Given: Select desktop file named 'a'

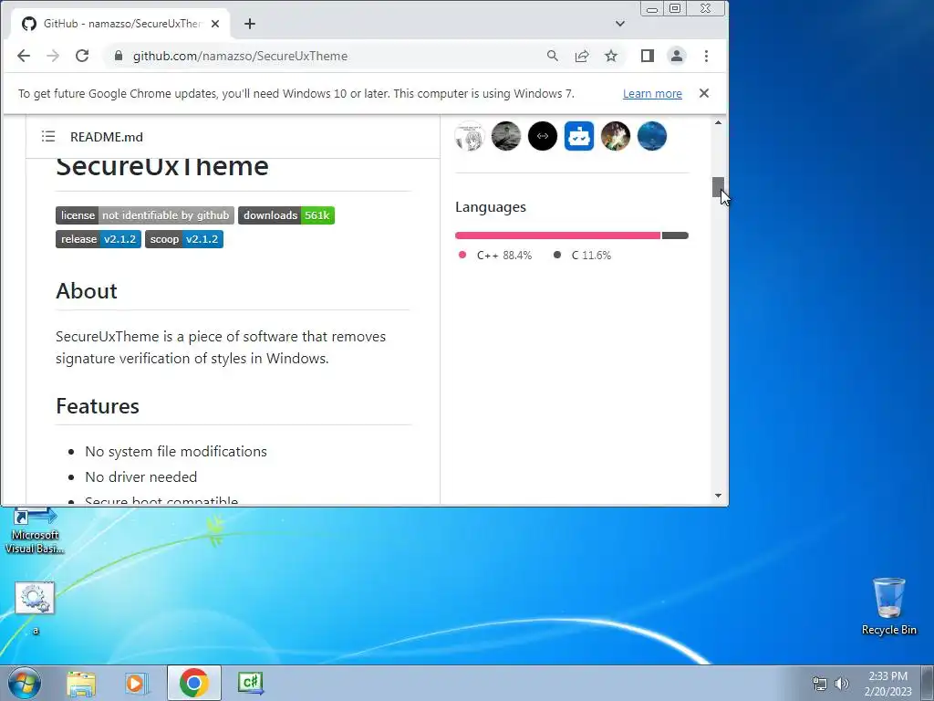Looking at the screenshot, I should click(x=35, y=608).
